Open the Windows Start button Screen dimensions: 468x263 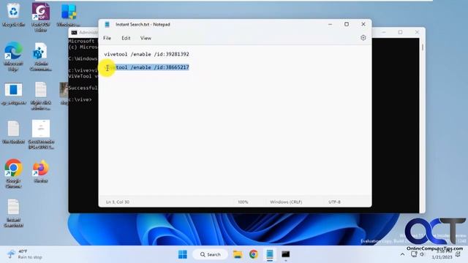click(x=182, y=254)
